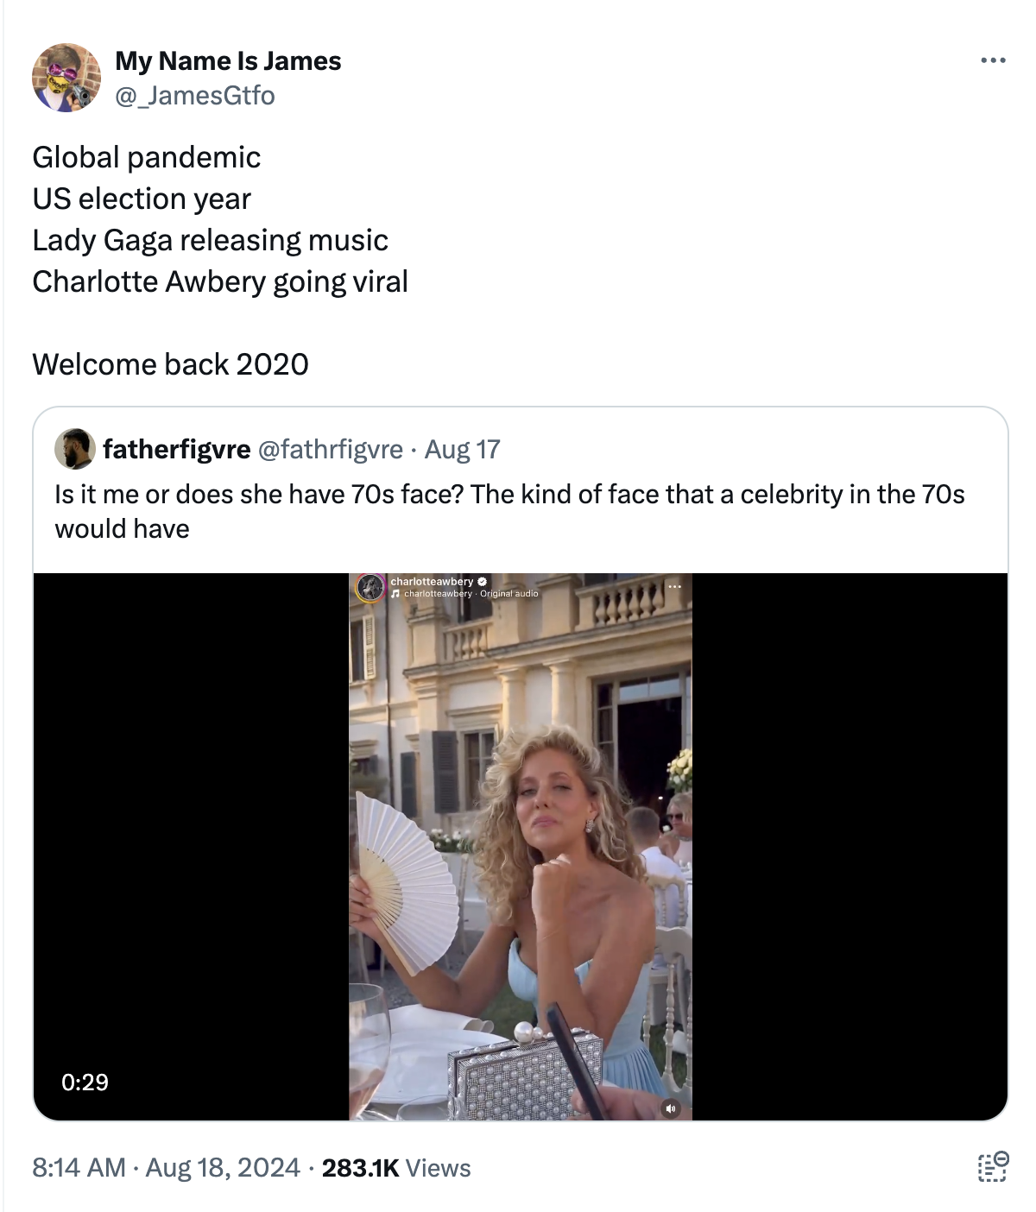Image resolution: width=1036 pixels, height=1212 pixels.
Task: Click charlotteawbery's verified checkmark badge
Action: pyautogui.click(x=481, y=581)
